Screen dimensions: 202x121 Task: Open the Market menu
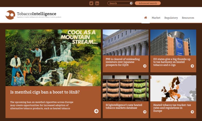coord(156,18)
